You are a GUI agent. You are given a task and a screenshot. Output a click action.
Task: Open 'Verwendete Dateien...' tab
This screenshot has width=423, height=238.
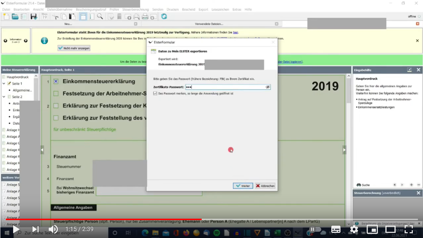[x=210, y=24]
